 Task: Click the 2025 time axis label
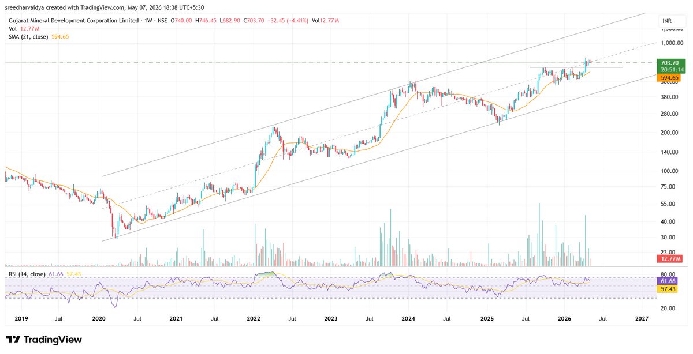tap(487, 318)
